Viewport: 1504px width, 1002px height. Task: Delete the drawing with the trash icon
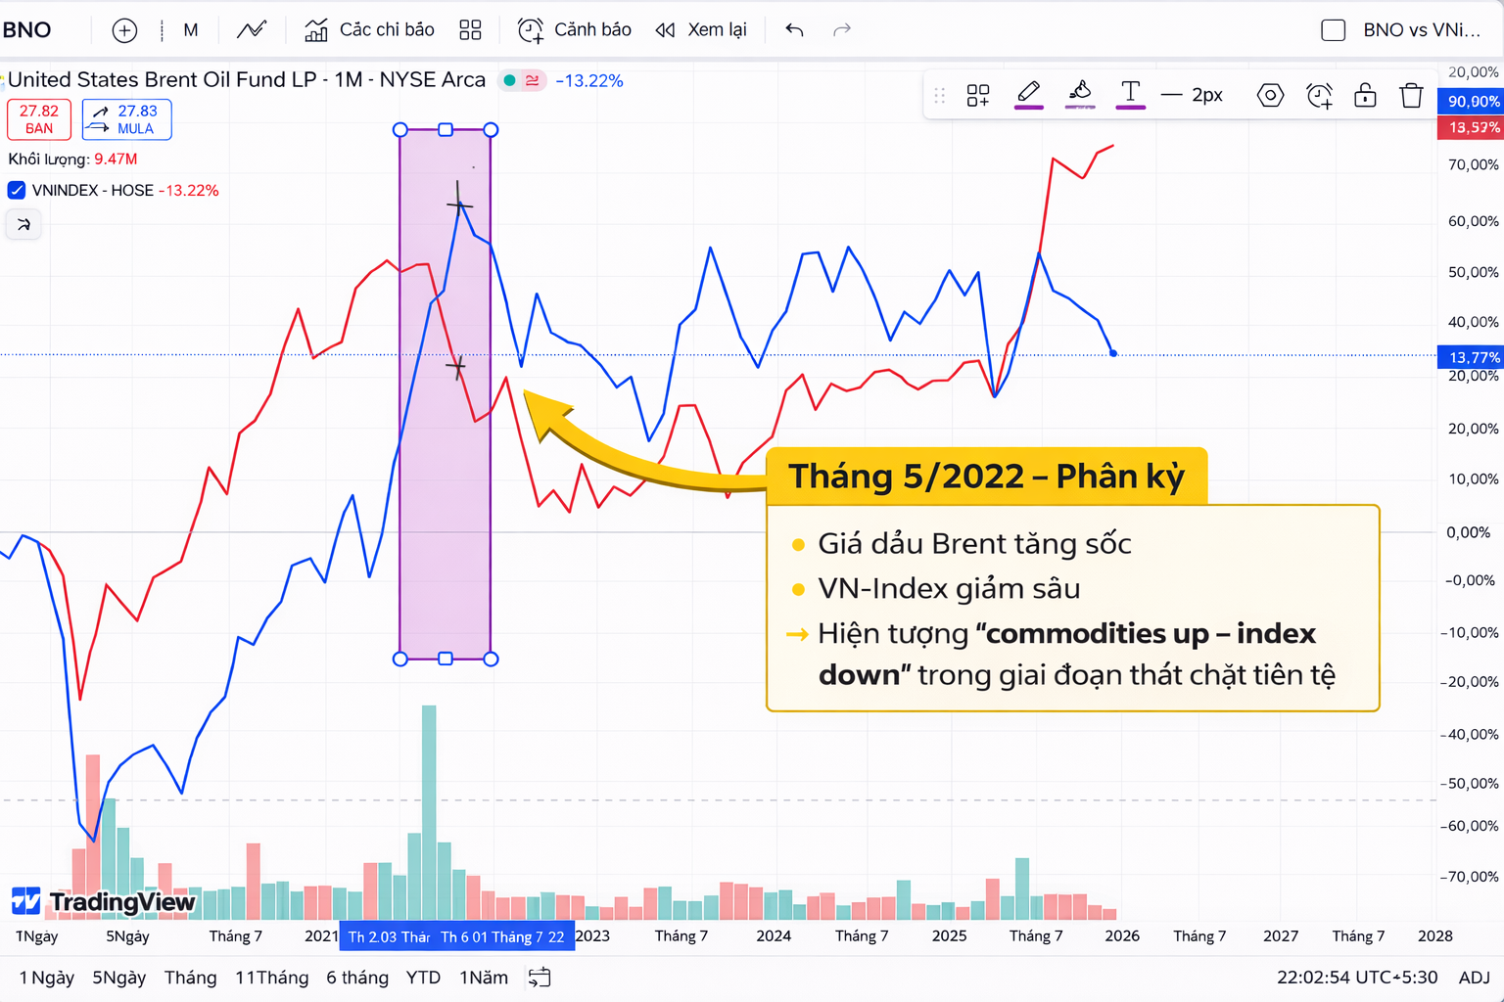click(1411, 95)
